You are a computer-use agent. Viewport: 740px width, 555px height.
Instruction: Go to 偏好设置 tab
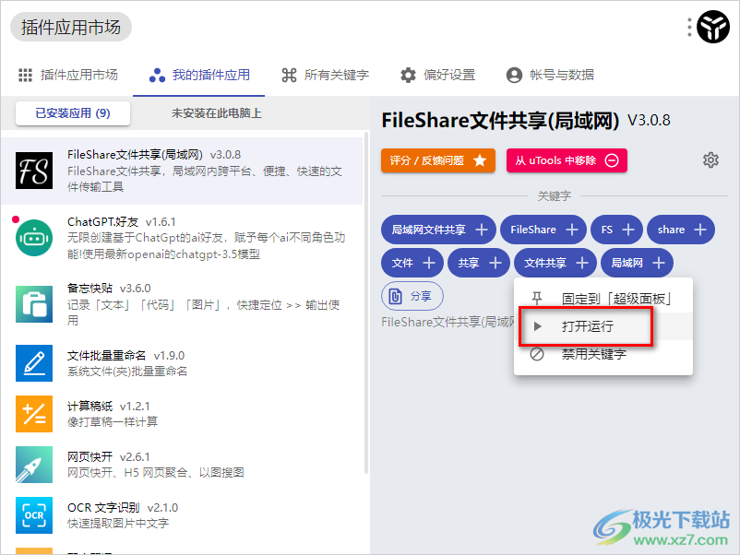point(437,75)
